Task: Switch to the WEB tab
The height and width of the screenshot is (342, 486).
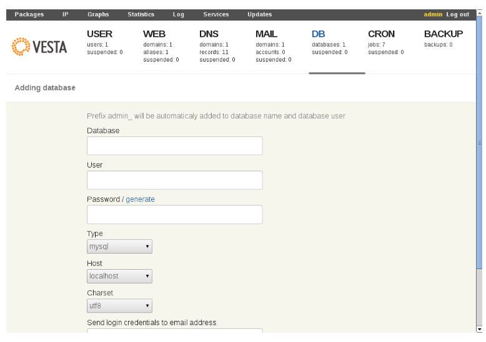Action: (154, 34)
